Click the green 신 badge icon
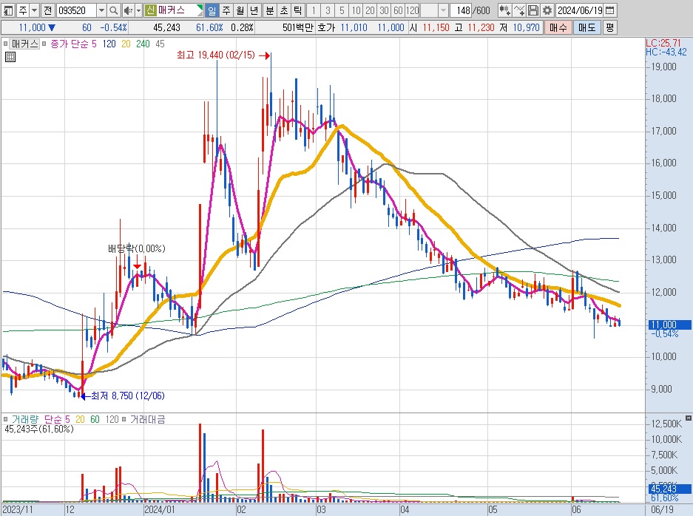Viewport: 693px width, 516px height. pyautogui.click(x=150, y=10)
